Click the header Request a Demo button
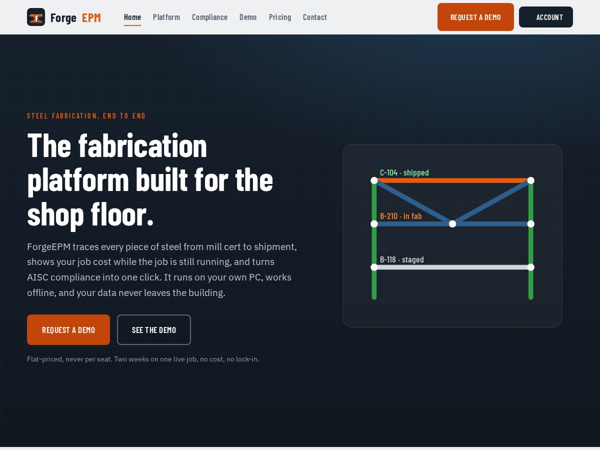The height and width of the screenshot is (450, 600). tap(475, 17)
